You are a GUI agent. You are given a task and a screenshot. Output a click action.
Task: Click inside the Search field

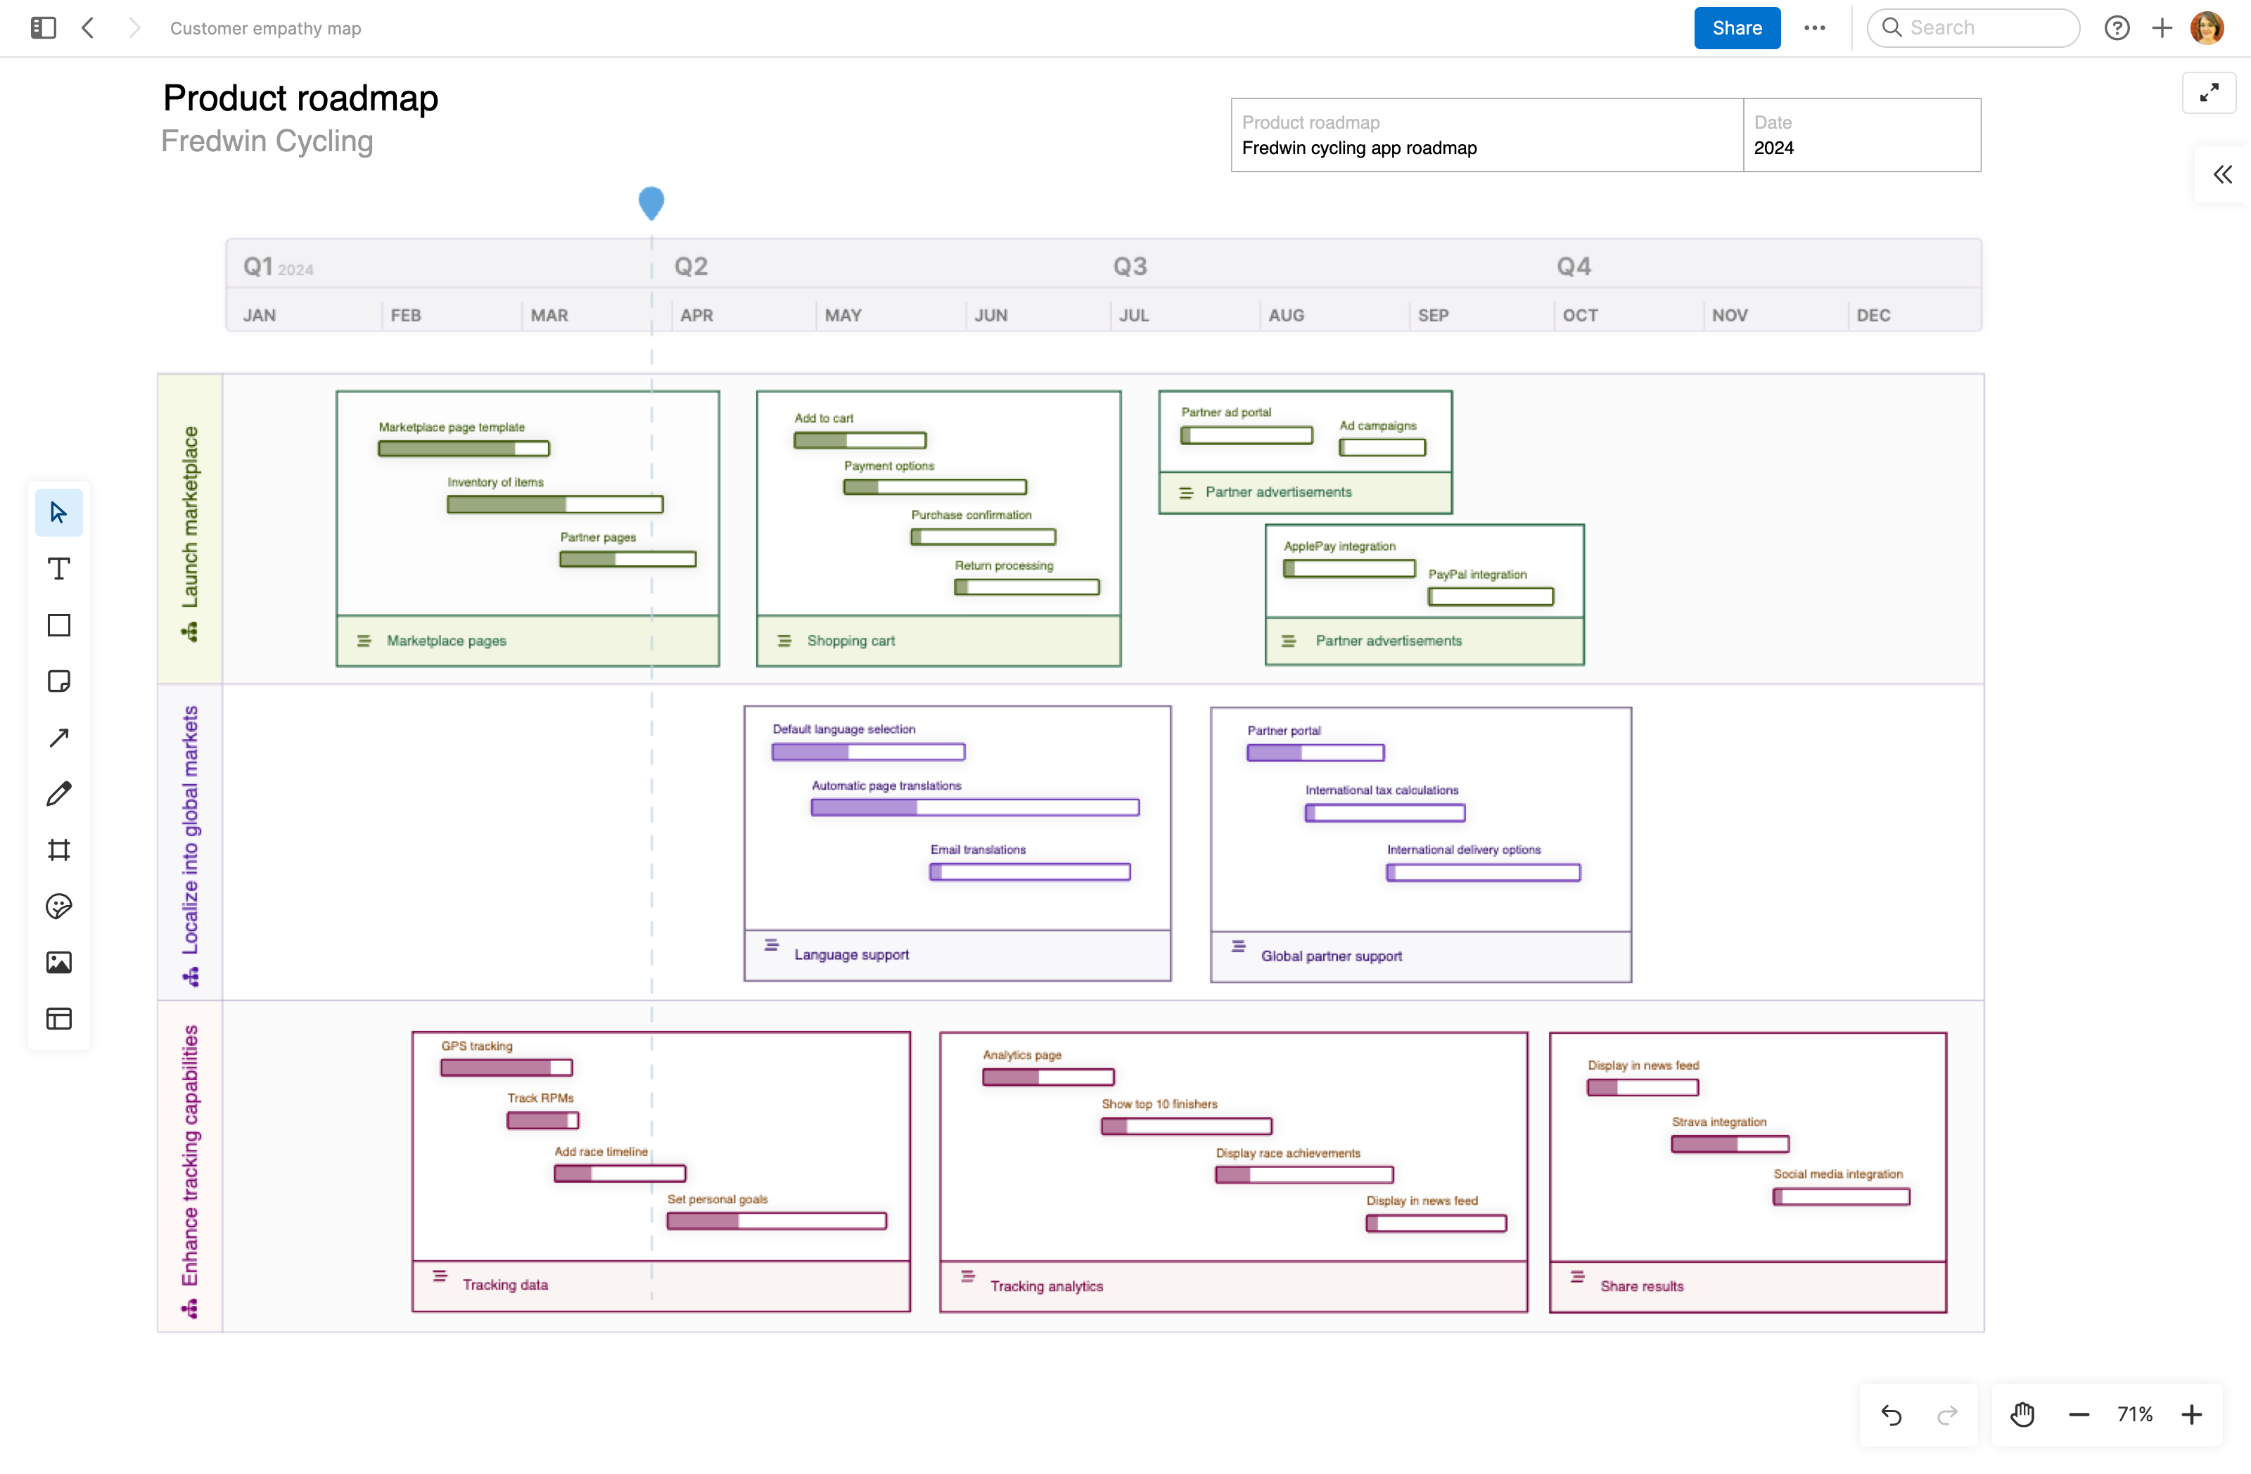pos(1972,27)
